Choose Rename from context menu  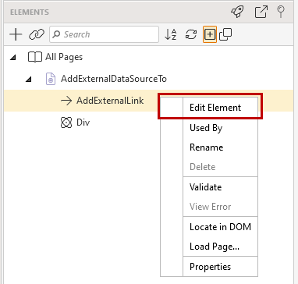[206, 147]
